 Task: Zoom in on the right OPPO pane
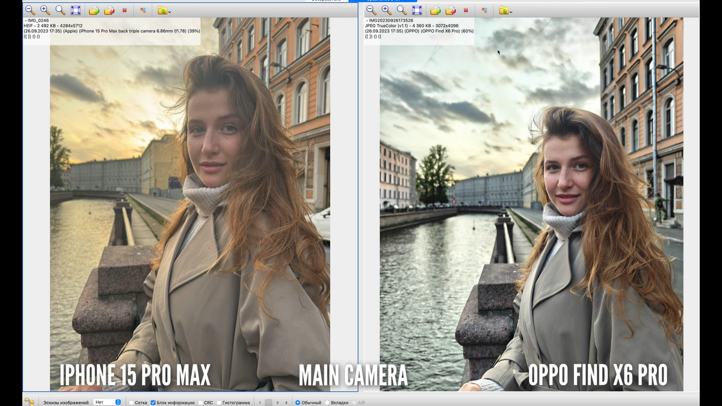(386, 10)
